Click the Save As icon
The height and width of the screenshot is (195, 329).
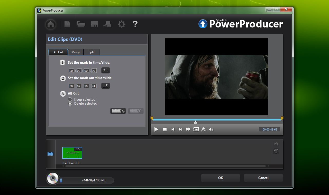107,24
